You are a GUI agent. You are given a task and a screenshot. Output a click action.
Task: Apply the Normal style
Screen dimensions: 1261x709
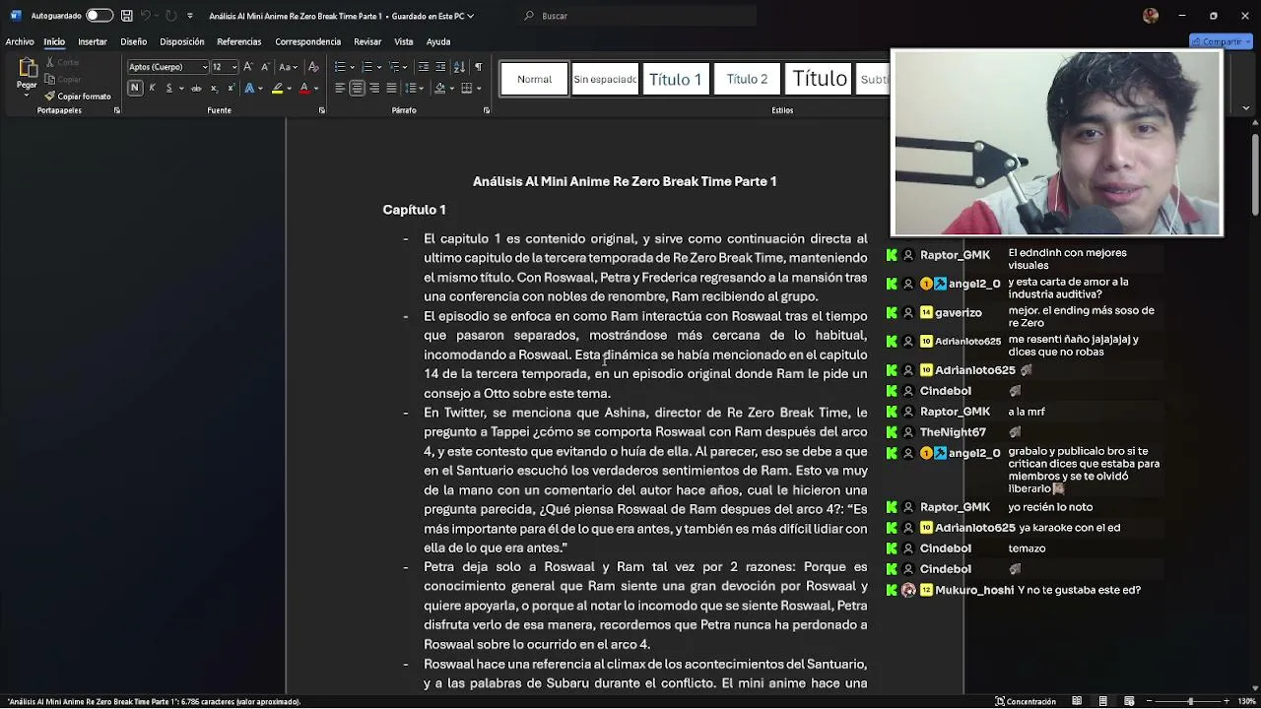[535, 79]
